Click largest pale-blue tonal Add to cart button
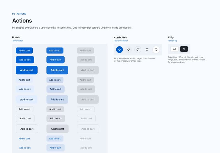 27,99
